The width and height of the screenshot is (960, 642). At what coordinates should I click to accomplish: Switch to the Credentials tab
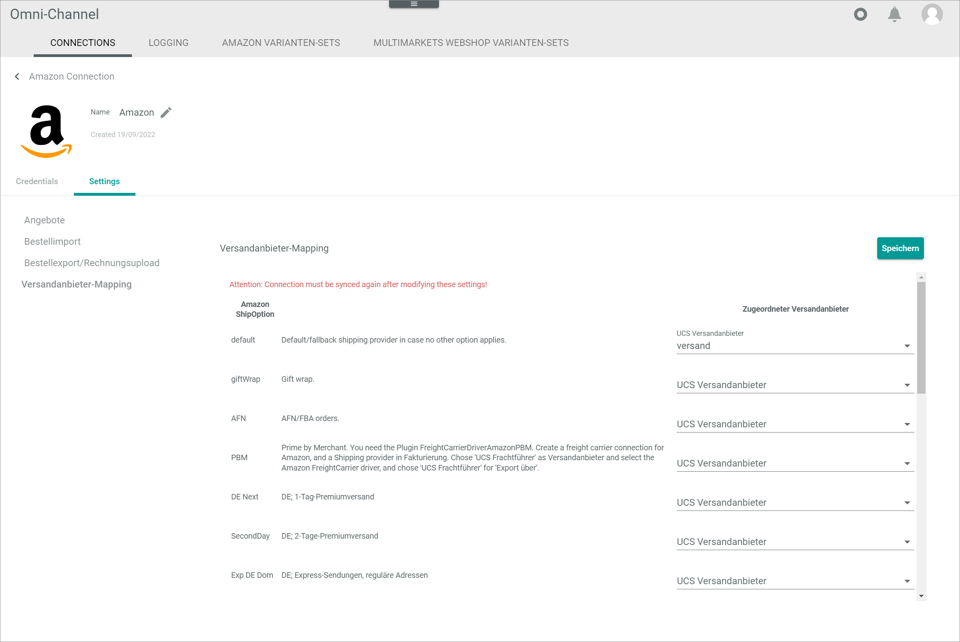[x=37, y=181]
